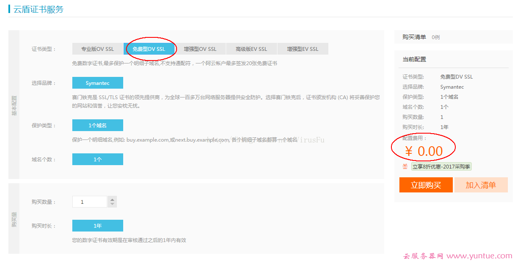Image resolution: width=523 pixels, height=271 pixels.
Task: Select the 高级版EV SSL certificate type
Action: click(251, 48)
